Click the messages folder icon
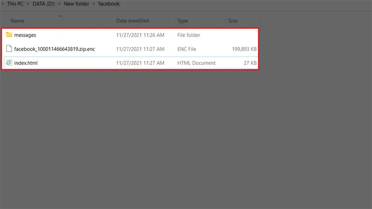 pyautogui.click(x=9, y=35)
